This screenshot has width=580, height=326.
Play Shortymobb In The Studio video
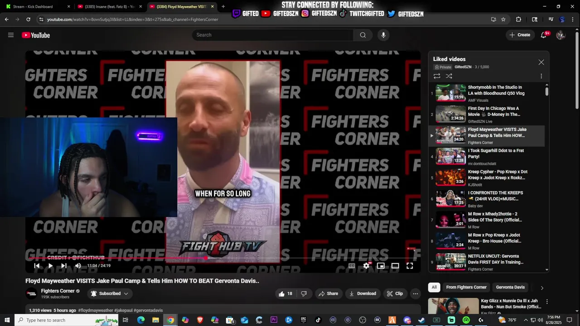click(x=487, y=93)
